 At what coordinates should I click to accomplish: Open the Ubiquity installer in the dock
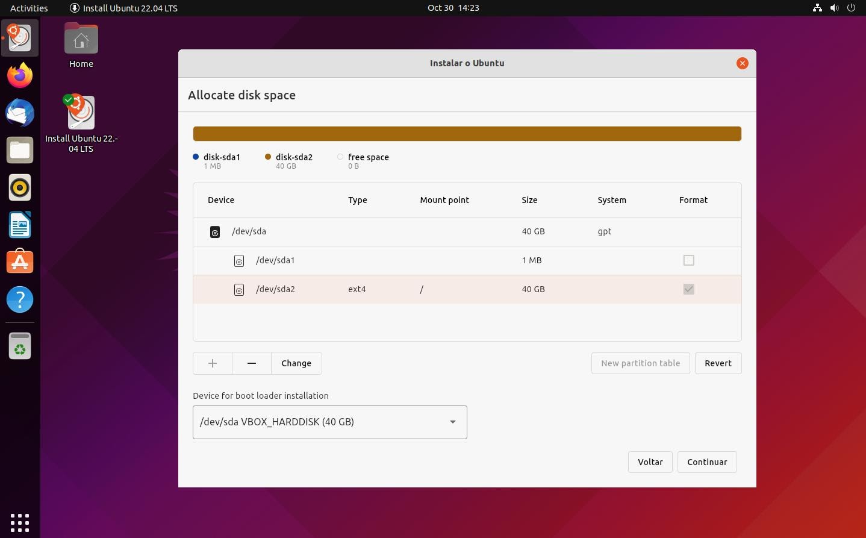20,38
